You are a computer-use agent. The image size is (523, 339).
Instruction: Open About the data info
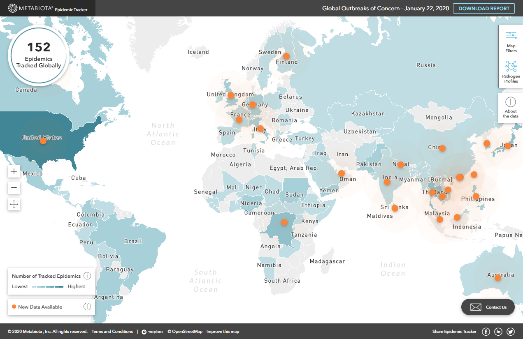tap(511, 108)
